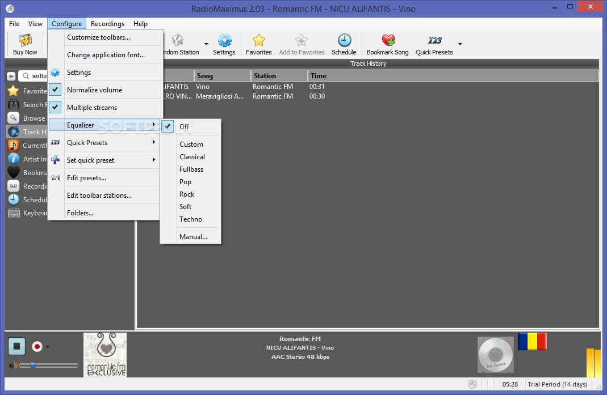Open the File menu

pos(14,24)
